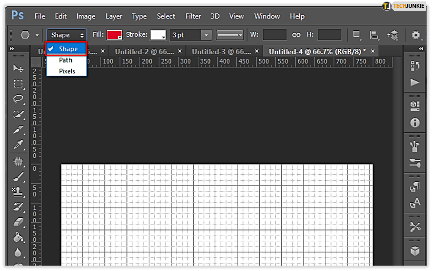Open the Brush Presets panel icon

pyautogui.click(x=414, y=163)
